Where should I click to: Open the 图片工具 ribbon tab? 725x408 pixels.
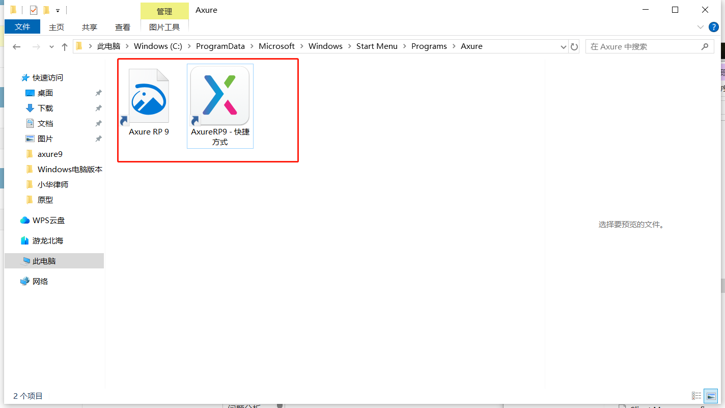pos(164,27)
